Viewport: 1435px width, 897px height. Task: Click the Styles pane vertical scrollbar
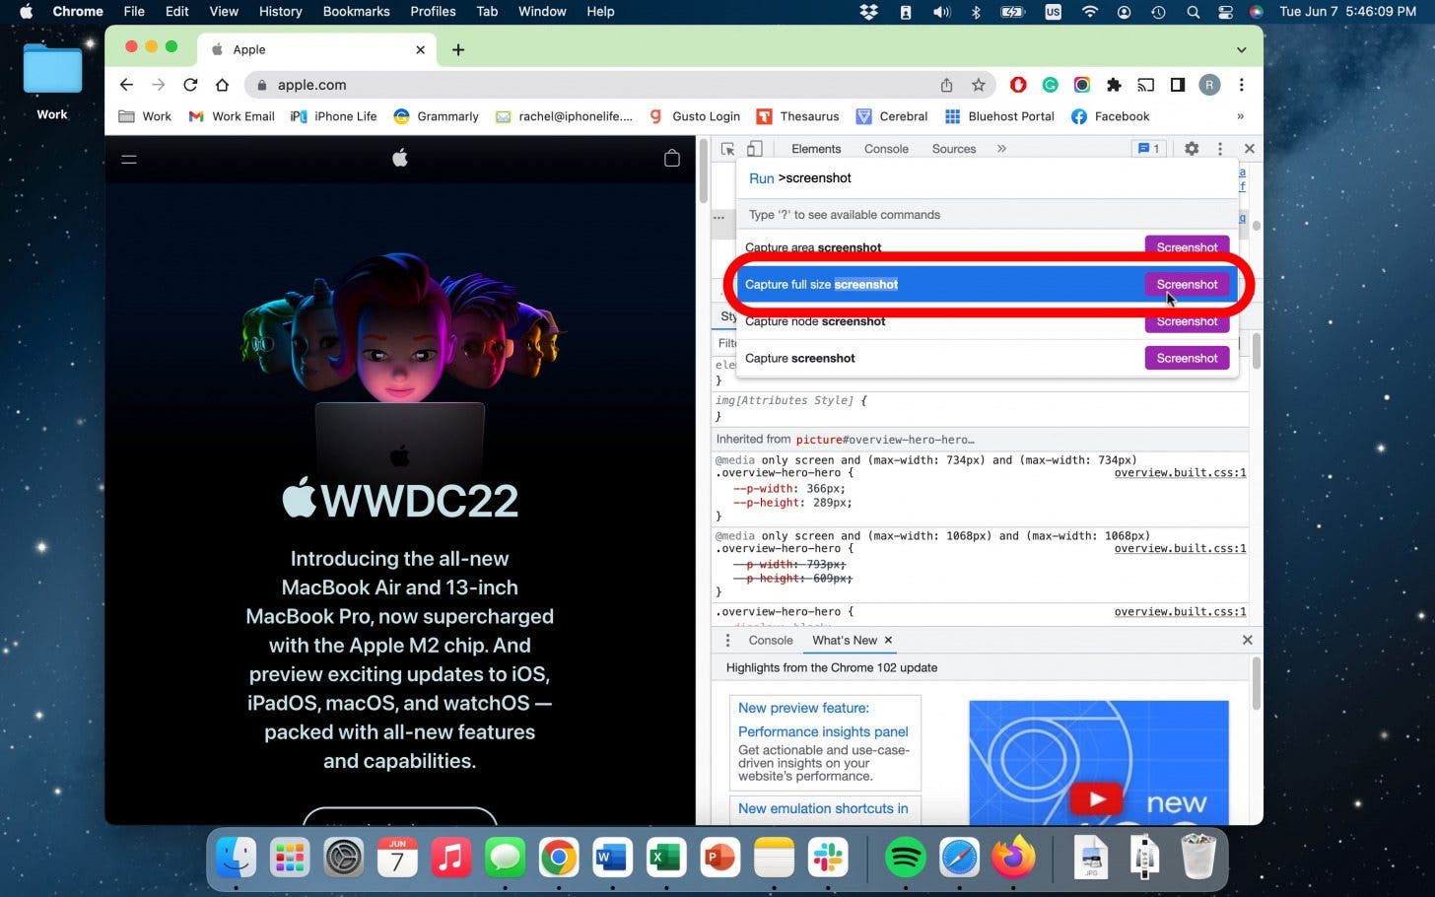pos(1257,350)
